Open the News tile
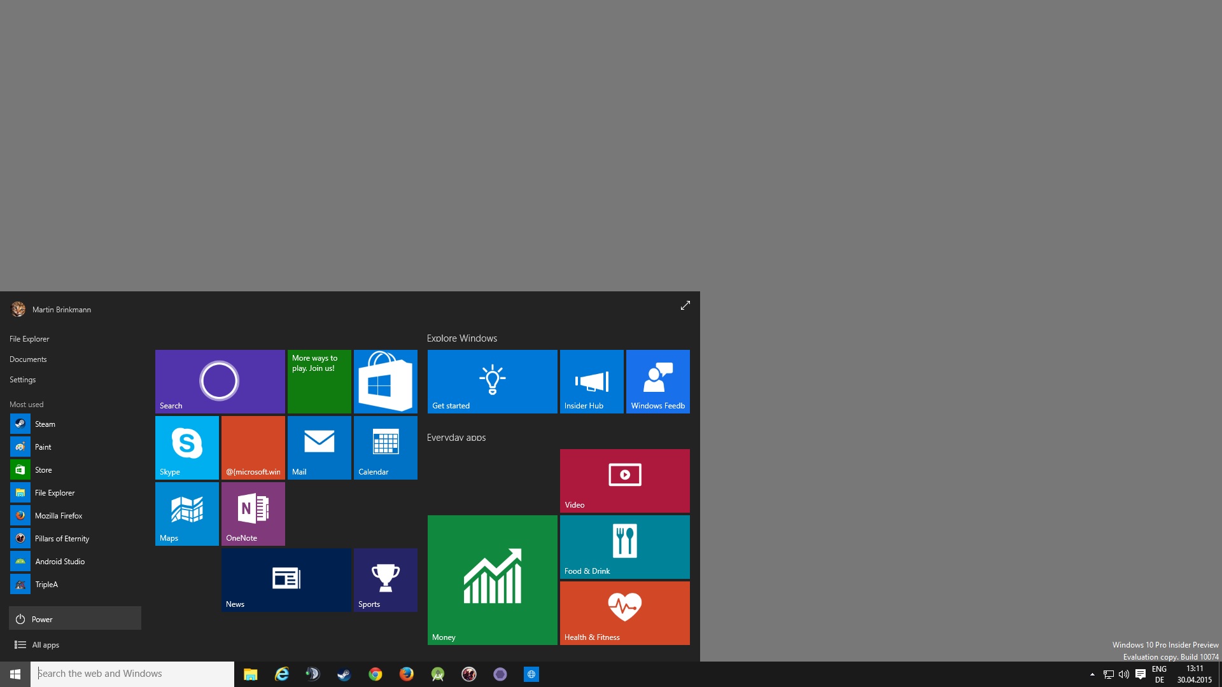1222x687 pixels. pos(286,579)
